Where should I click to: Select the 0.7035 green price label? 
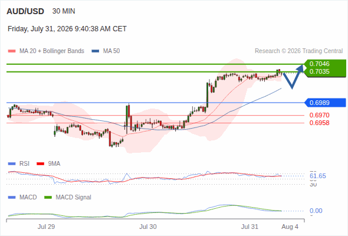pos(319,72)
